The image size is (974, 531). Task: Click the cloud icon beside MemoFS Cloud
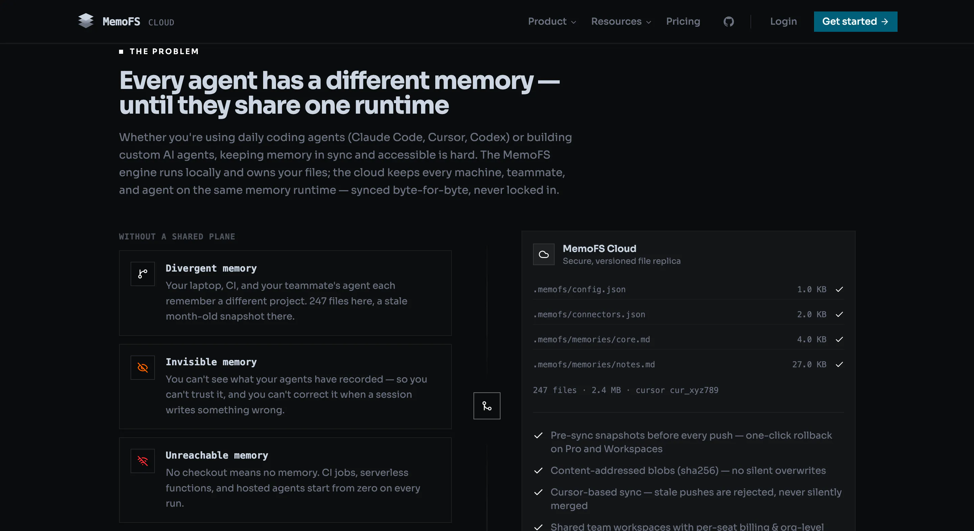pyautogui.click(x=544, y=255)
